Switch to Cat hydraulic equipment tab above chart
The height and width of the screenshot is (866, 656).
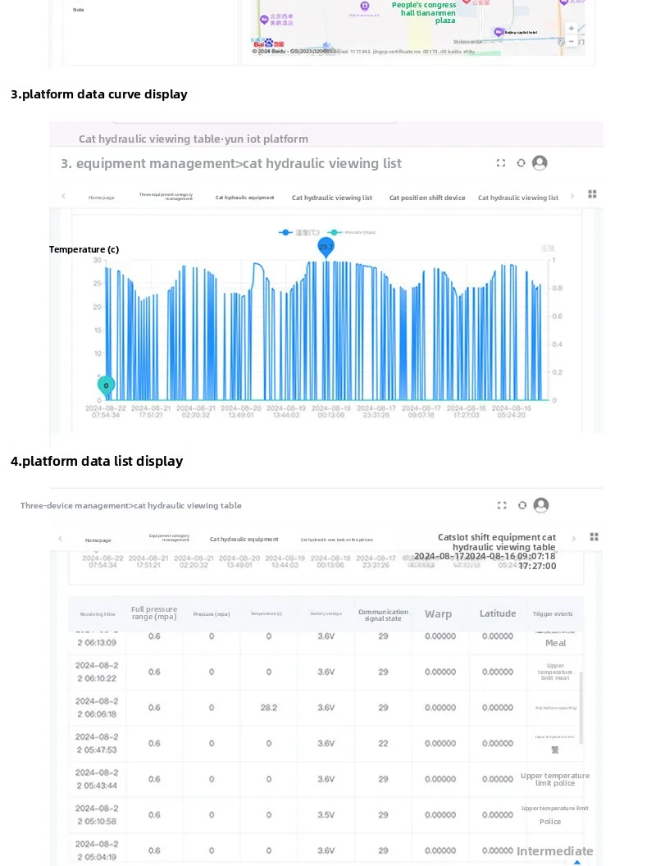point(244,198)
